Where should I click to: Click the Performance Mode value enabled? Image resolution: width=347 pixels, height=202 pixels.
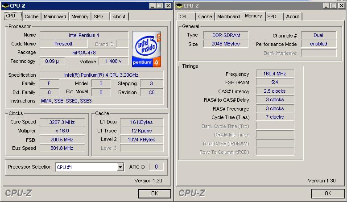pos(318,44)
